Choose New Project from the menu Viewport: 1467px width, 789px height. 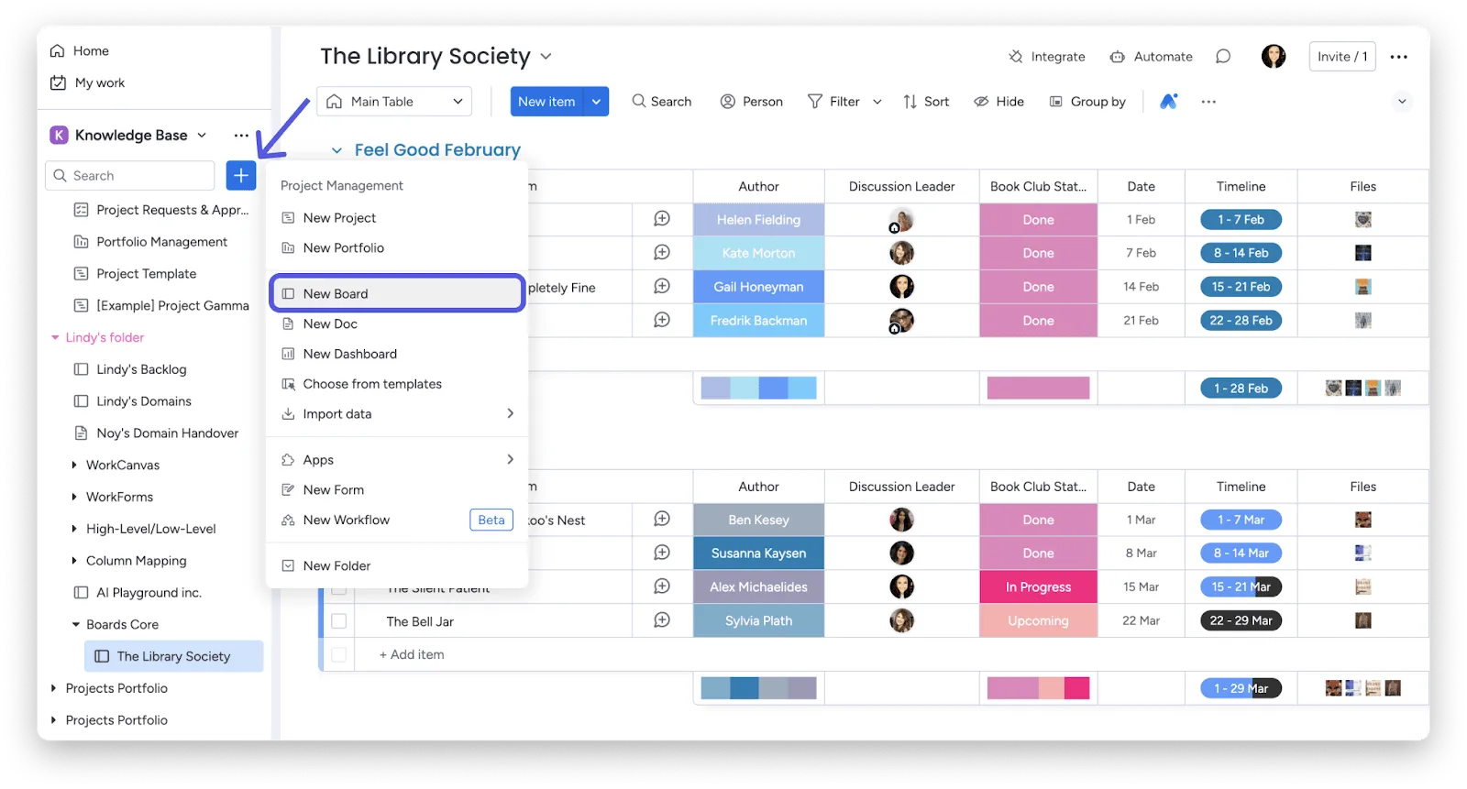coord(398,218)
